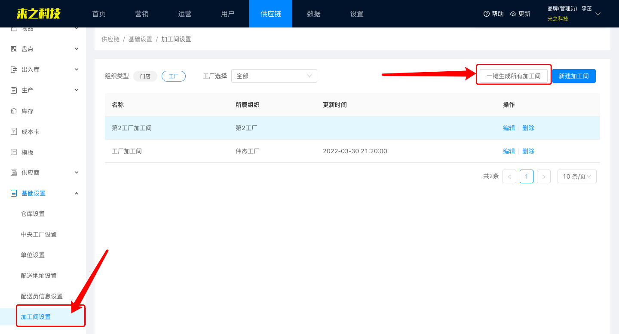This screenshot has width=619, height=334.
Task: Open 模板 in sidebar
Action: (x=28, y=152)
